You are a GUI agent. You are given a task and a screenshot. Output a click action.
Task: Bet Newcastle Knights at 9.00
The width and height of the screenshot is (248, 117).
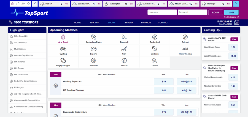233,105
